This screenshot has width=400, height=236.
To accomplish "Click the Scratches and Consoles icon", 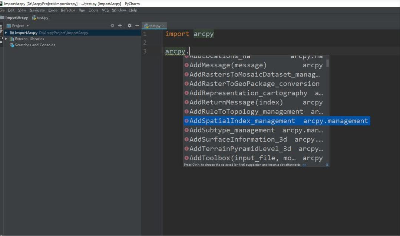I will click(12, 45).
